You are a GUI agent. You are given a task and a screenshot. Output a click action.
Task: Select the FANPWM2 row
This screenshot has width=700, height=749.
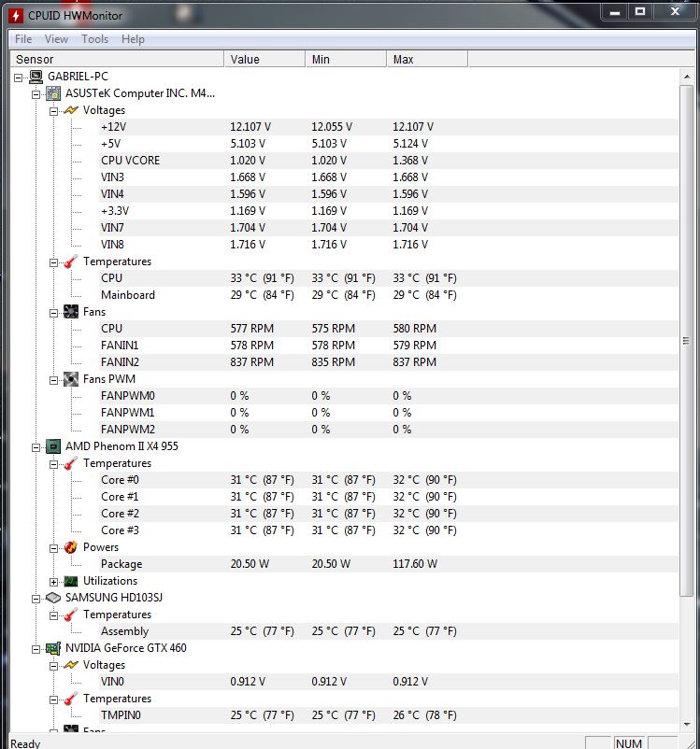tap(388, 430)
